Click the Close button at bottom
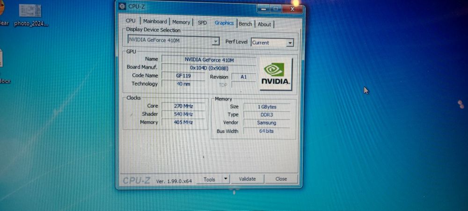468x211 pixels. [x=281, y=179]
